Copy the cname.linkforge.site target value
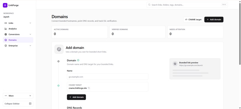Image resolution: width=241 pixels, height=109 pixels. [x=89, y=88]
